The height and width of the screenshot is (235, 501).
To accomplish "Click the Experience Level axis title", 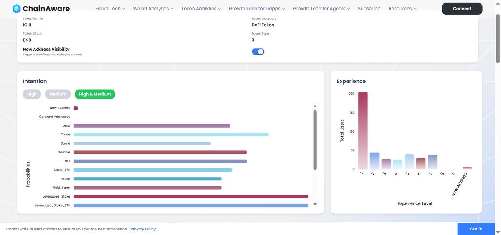I will click(415, 203).
